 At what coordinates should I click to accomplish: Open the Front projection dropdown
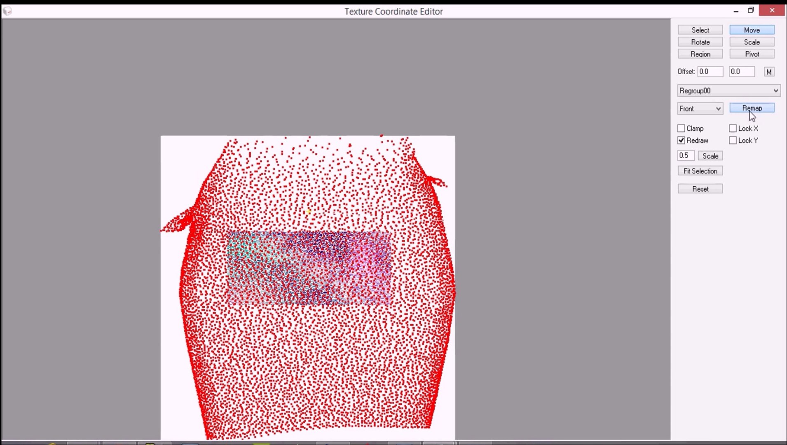click(x=700, y=108)
